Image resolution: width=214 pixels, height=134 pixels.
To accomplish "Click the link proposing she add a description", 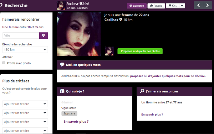I will [168, 76].
